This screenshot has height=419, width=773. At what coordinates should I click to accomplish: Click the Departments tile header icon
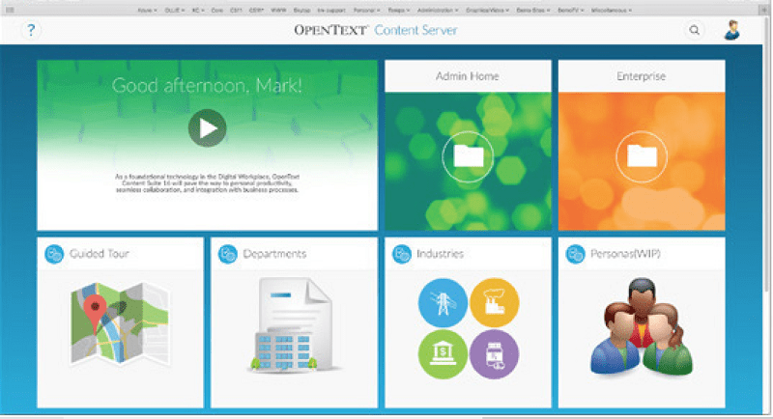click(x=228, y=254)
